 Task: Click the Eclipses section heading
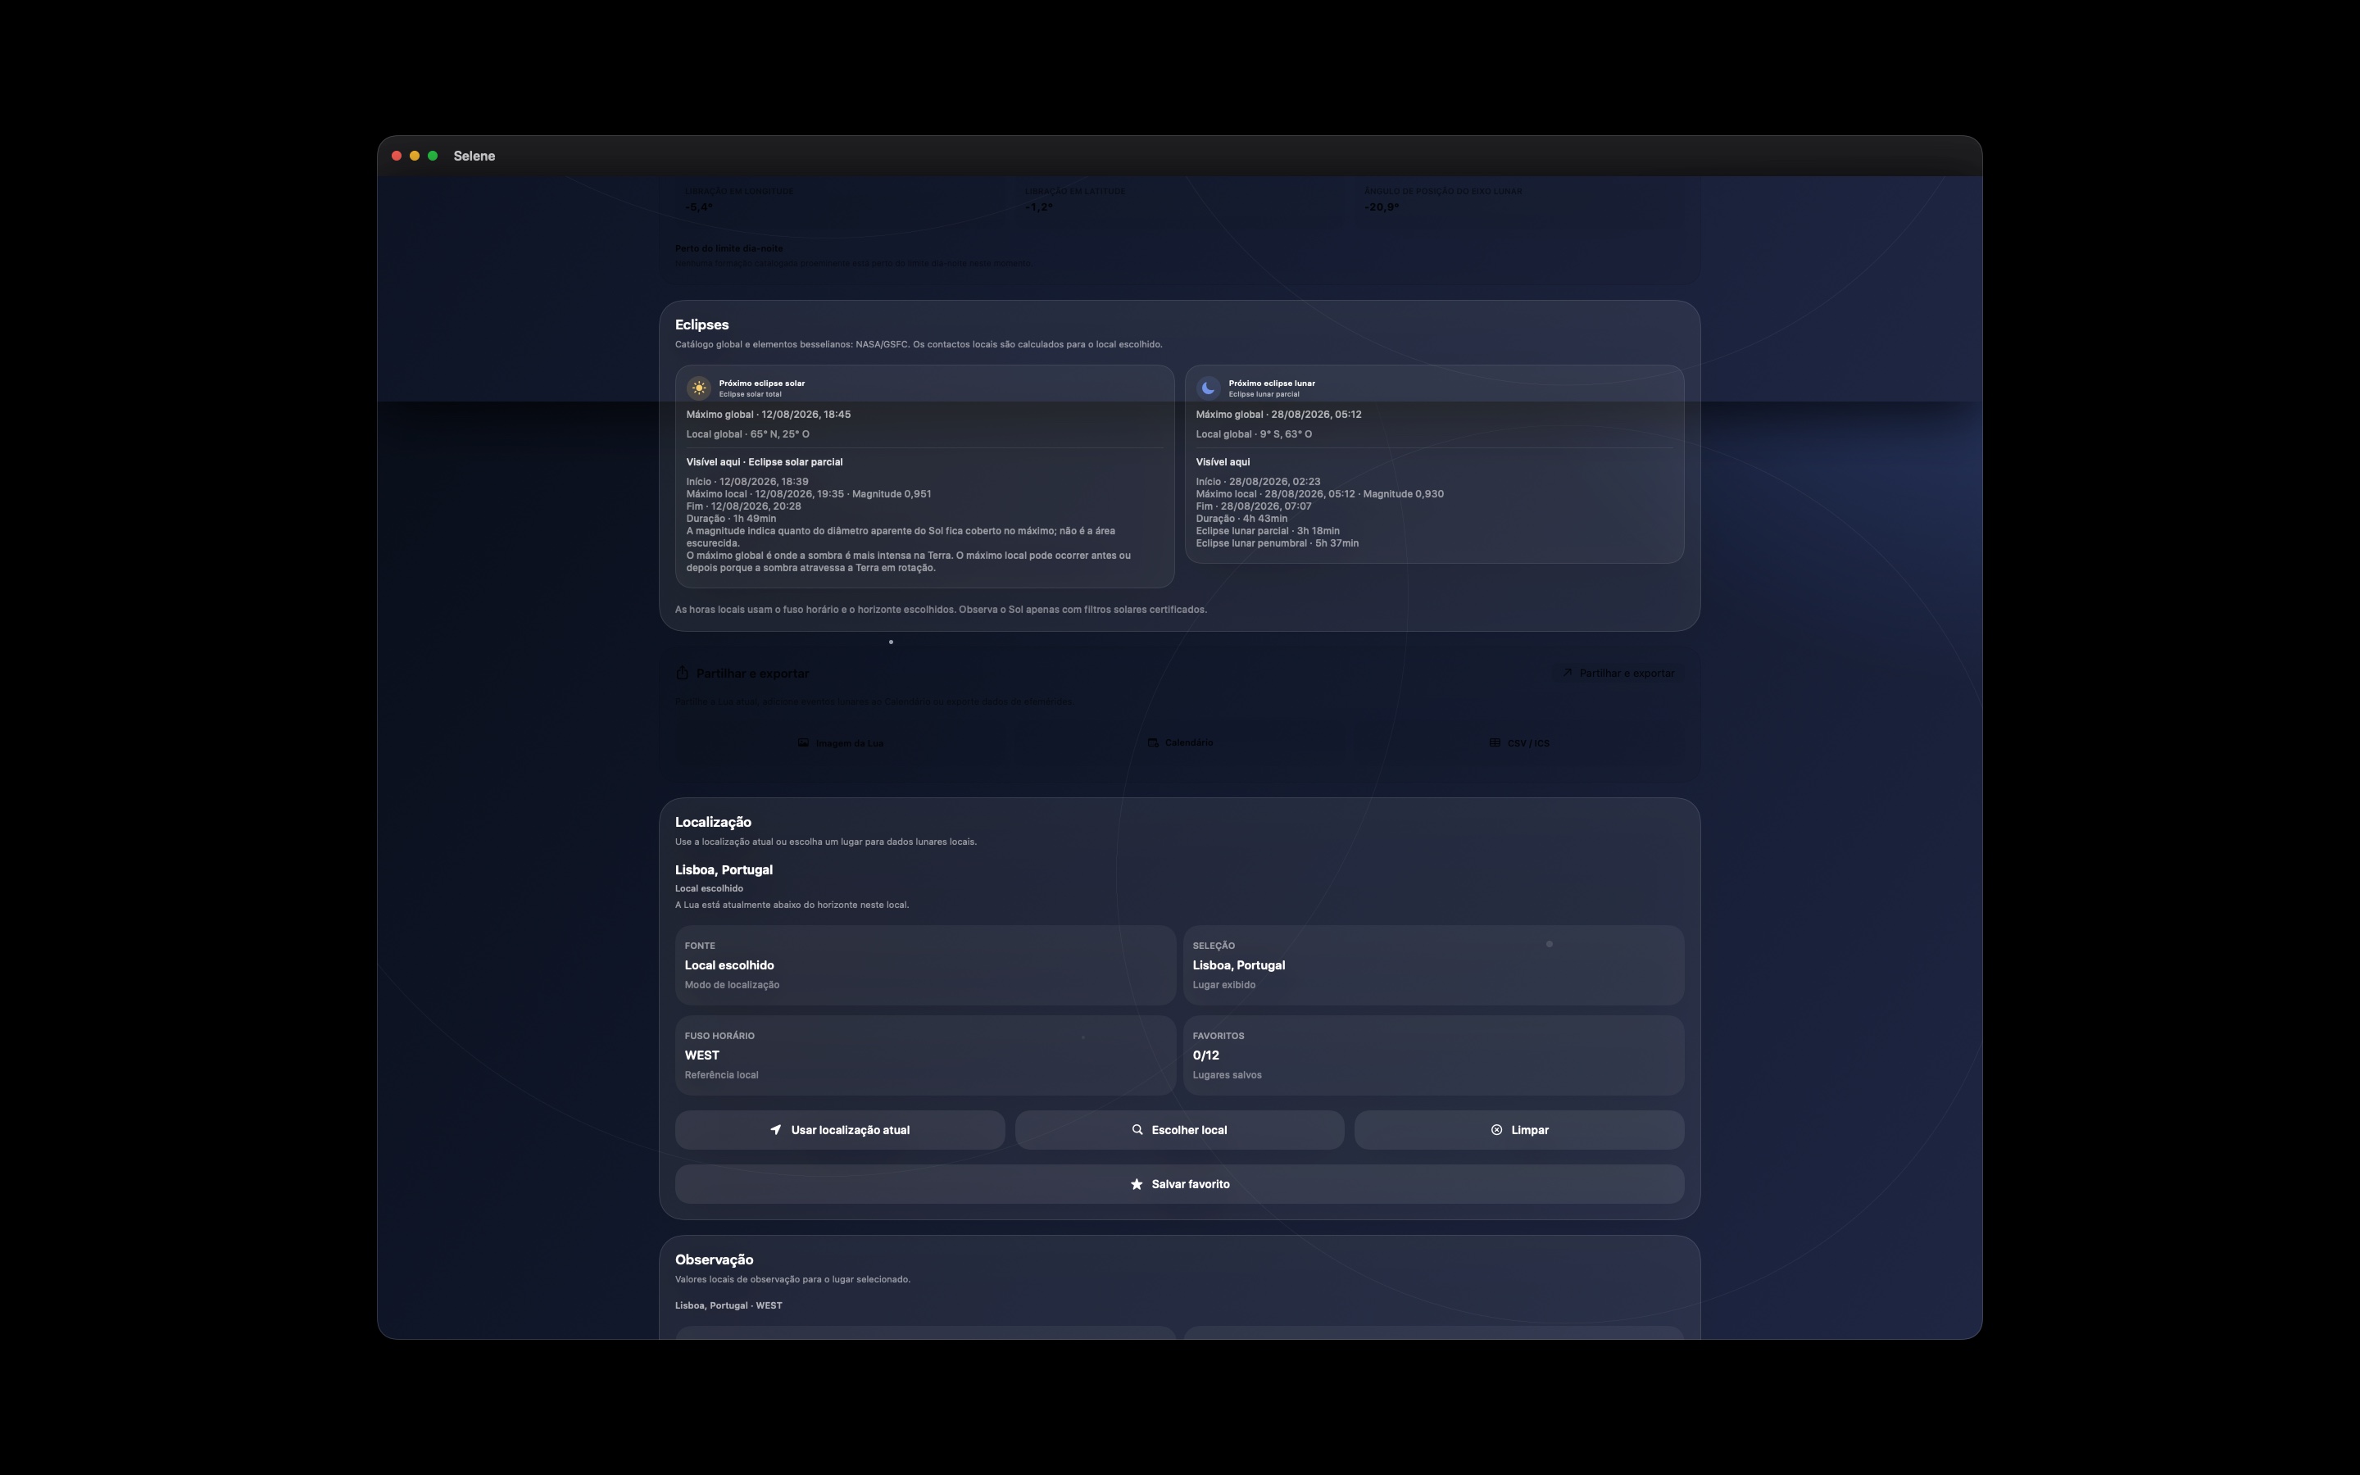(701, 324)
